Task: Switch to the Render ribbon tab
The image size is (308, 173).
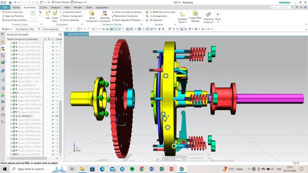Action: 78,8
